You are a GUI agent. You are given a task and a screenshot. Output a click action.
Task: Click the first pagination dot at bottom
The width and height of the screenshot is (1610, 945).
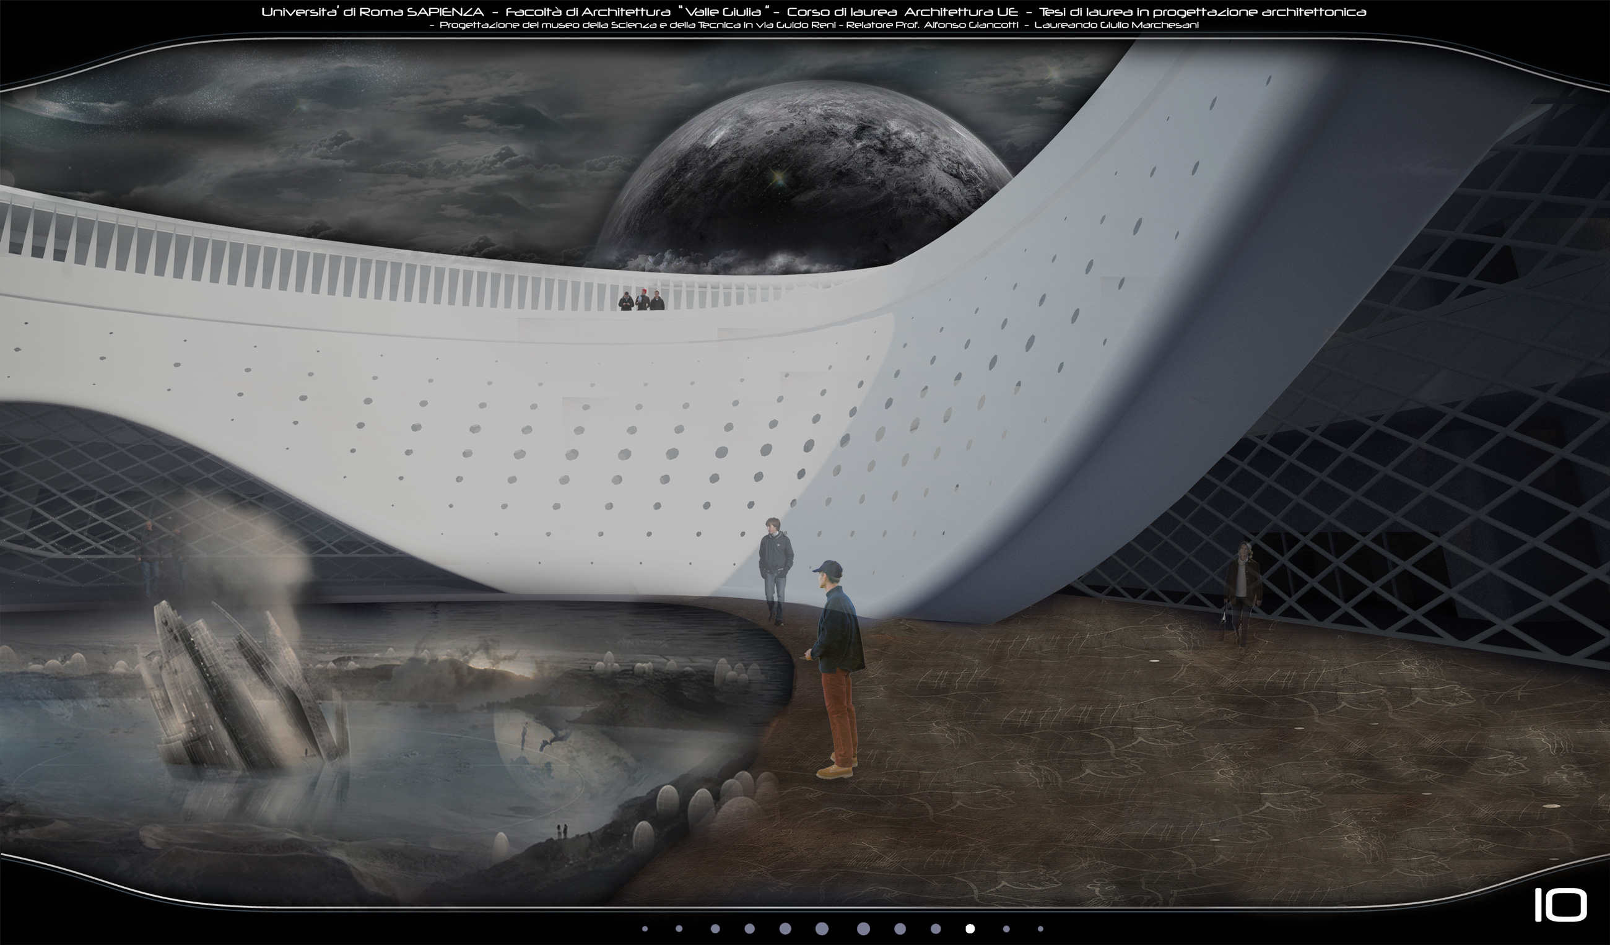coord(645,929)
